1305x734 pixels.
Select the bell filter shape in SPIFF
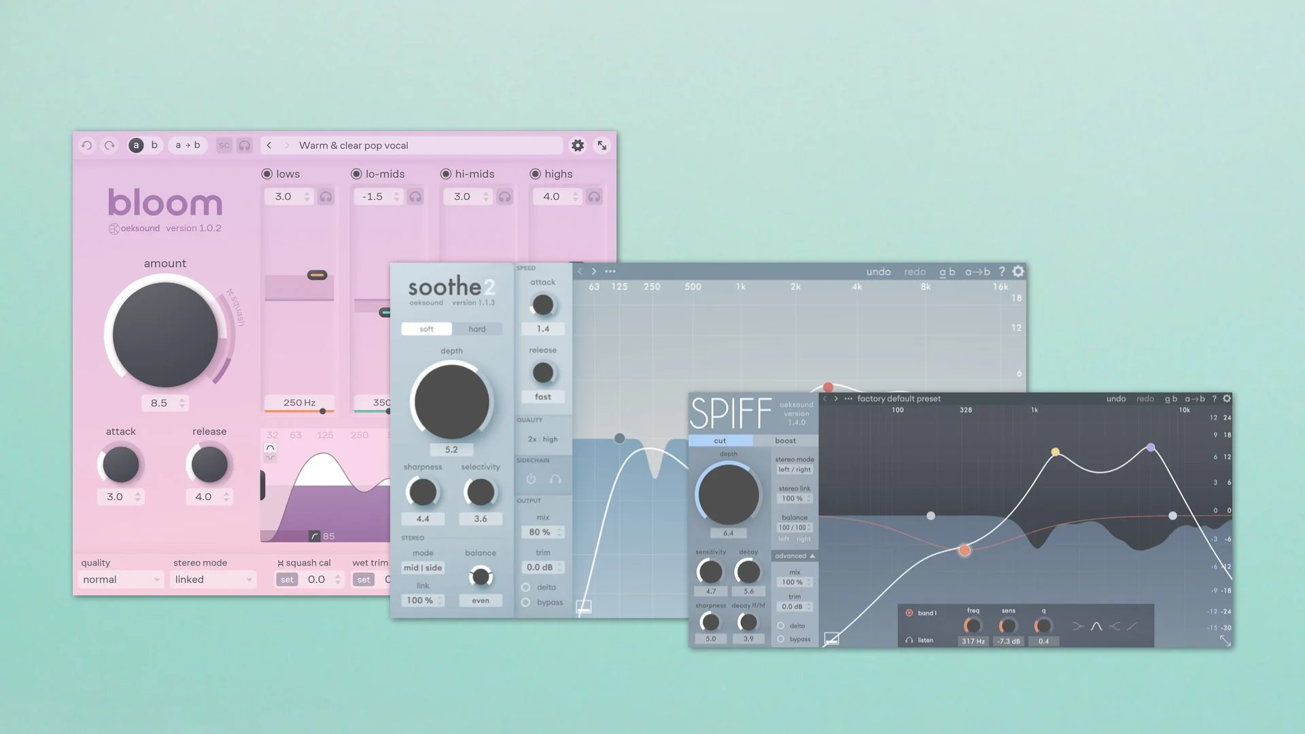point(1096,626)
